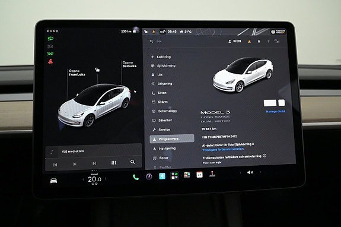Open media search magnifier icon

[132, 162]
